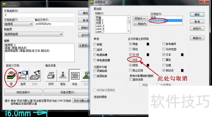Click the 添加(A) >> button

coord(140,18)
